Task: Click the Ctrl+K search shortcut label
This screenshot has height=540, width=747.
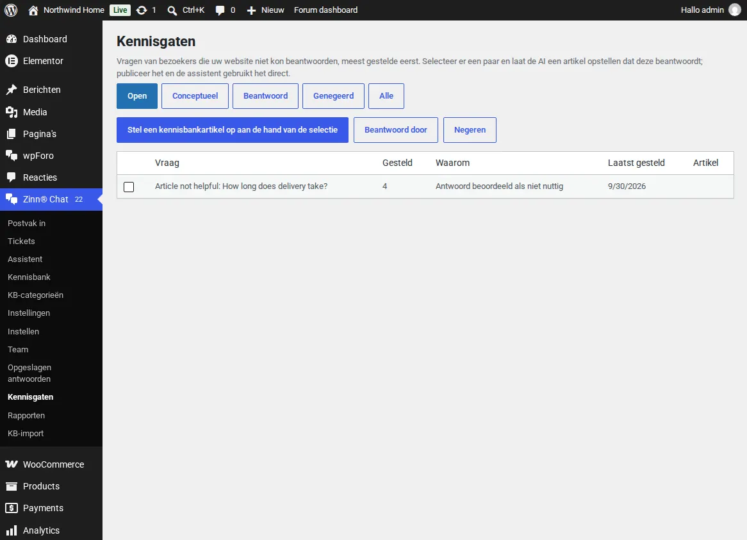Action: (x=193, y=10)
